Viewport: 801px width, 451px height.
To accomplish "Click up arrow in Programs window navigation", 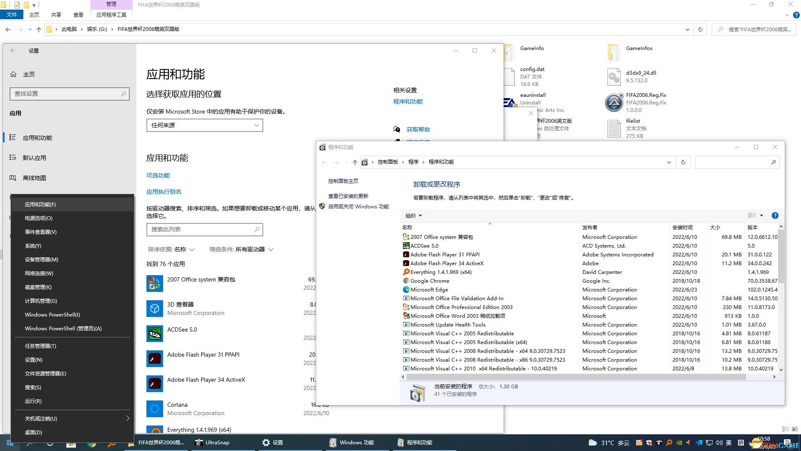I will pyautogui.click(x=355, y=162).
